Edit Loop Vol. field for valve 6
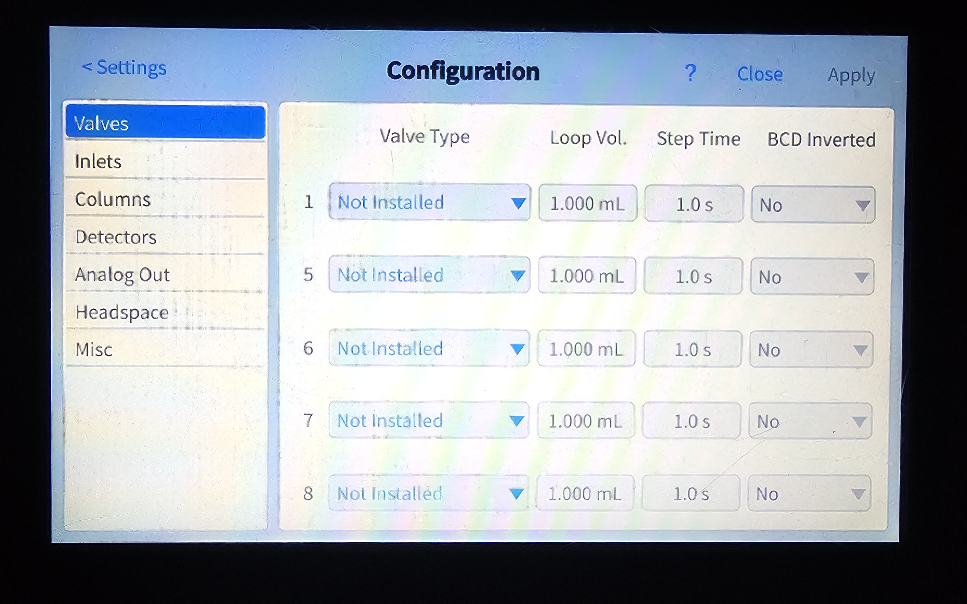 click(x=586, y=349)
